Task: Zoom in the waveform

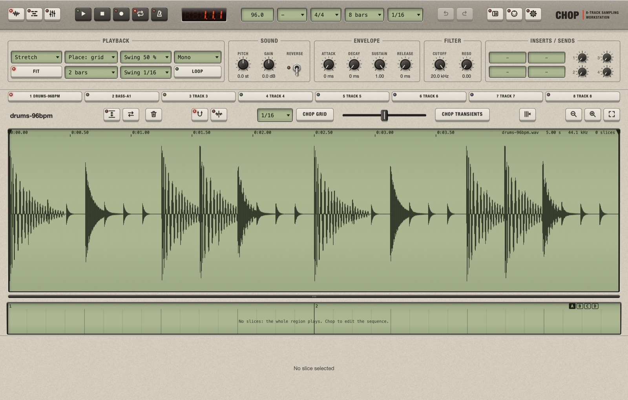Action: click(x=593, y=114)
